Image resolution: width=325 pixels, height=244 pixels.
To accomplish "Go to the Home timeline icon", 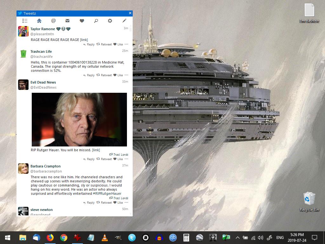I will pyautogui.click(x=39, y=21).
